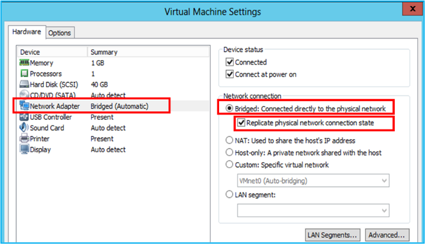Select the Sound Card speaker icon

click(x=24, y=128)
